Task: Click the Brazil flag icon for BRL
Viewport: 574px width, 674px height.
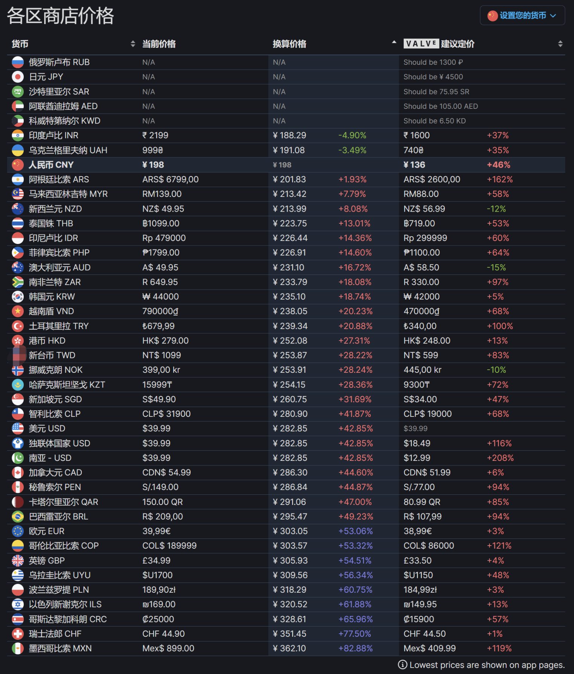Action: tap(18, 517)
